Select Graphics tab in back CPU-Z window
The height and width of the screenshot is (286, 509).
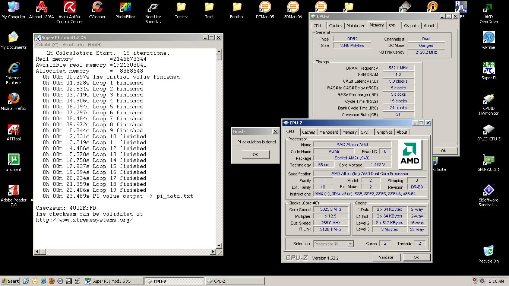[411, 26]
